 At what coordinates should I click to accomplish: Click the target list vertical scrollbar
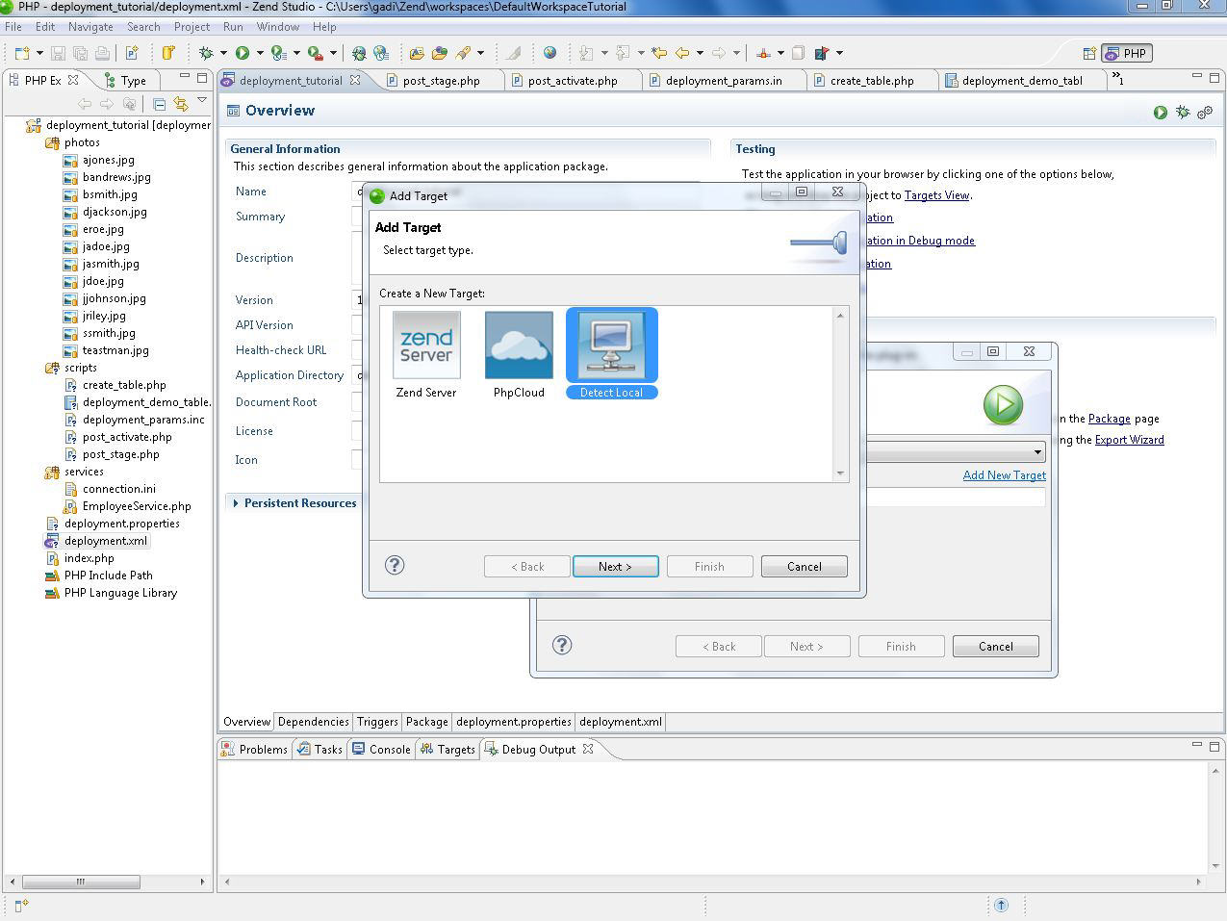[x=840, y=394]
